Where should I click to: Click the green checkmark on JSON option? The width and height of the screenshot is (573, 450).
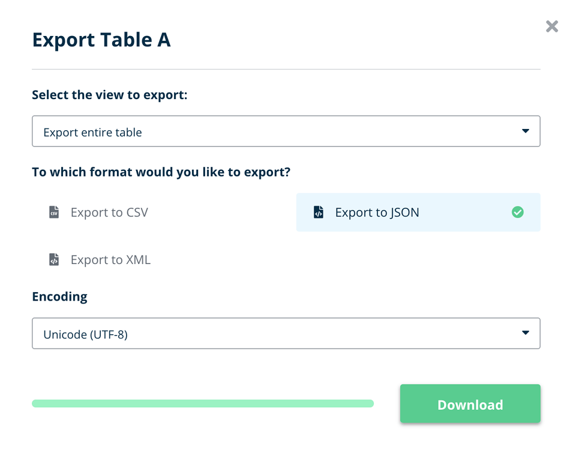[x=517, y=212]
